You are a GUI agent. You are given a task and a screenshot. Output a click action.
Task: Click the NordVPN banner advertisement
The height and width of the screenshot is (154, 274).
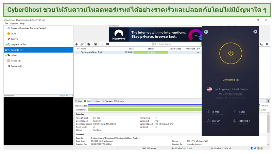pos(155,34)
